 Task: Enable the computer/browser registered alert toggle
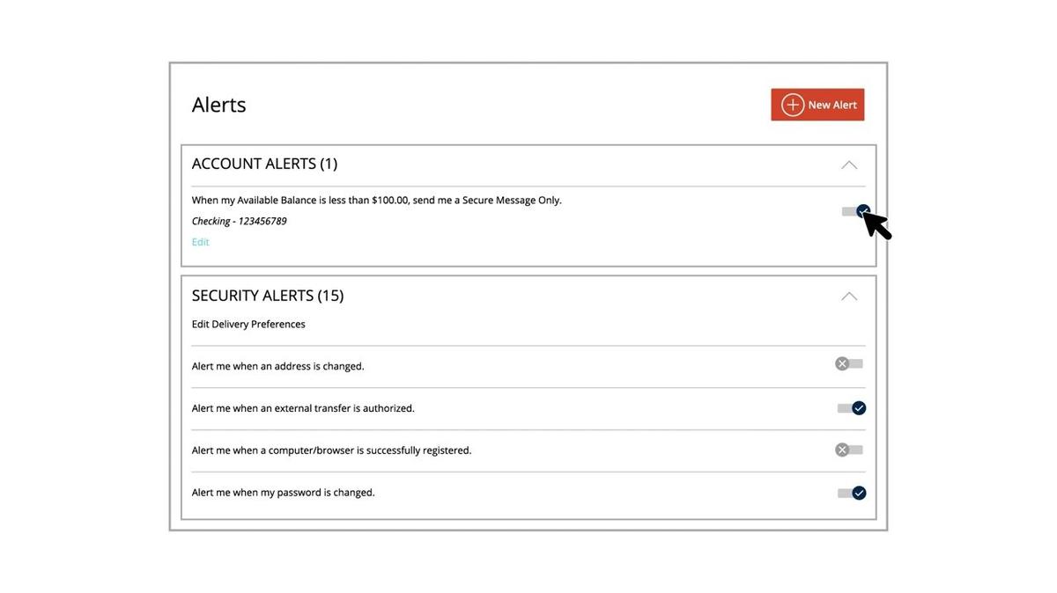click(x=849, y=450)
